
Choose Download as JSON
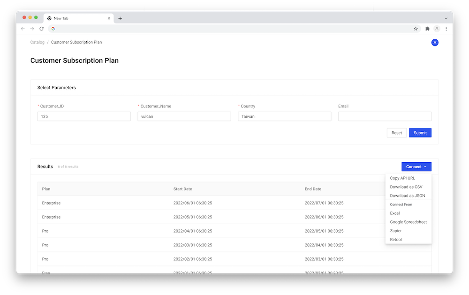408,196
